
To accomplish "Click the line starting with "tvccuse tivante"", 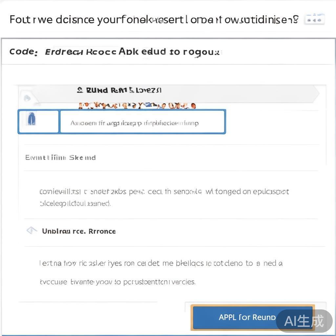I will click(x=117, y=282).
